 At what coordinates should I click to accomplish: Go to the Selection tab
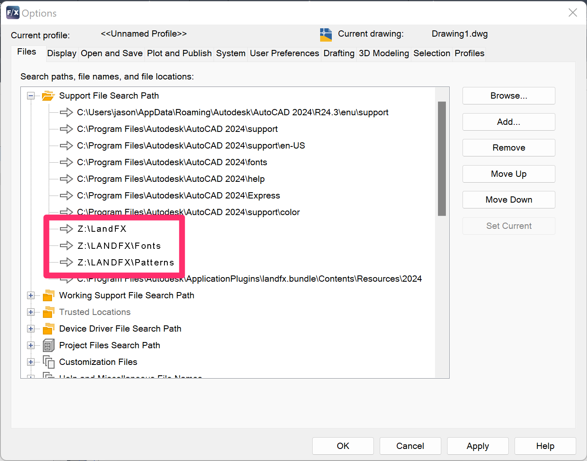432,54
